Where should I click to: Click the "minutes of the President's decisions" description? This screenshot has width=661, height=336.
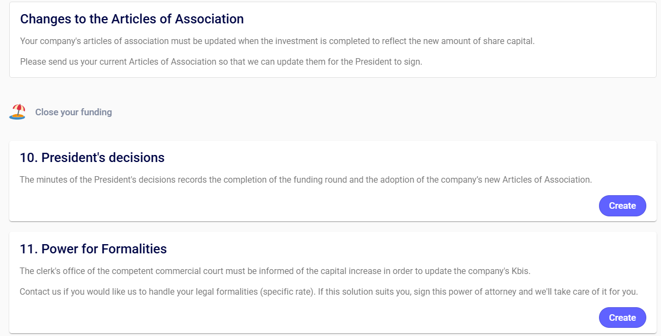(x=305, y=179)
